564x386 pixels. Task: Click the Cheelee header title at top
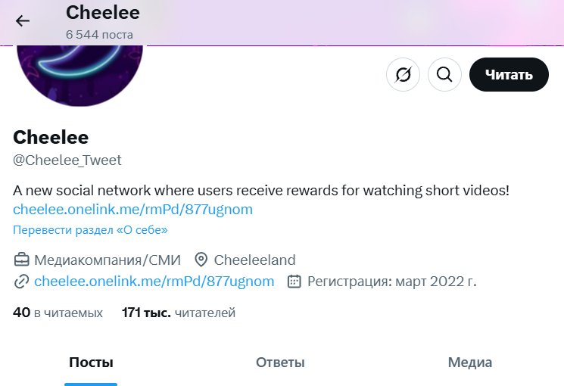tap(103, 13)
